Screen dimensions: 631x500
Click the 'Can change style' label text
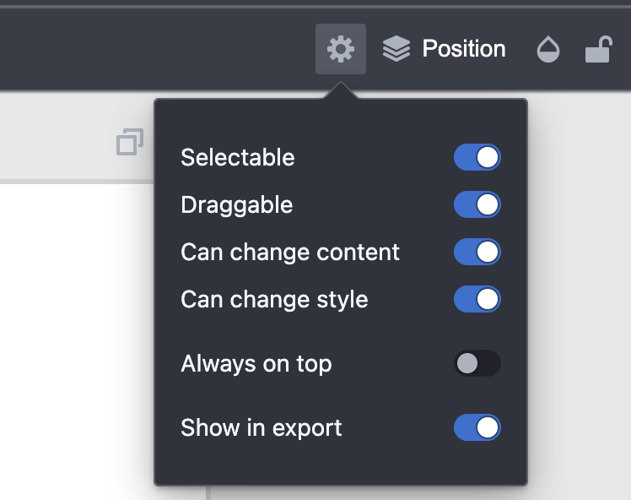coord(274,300)
